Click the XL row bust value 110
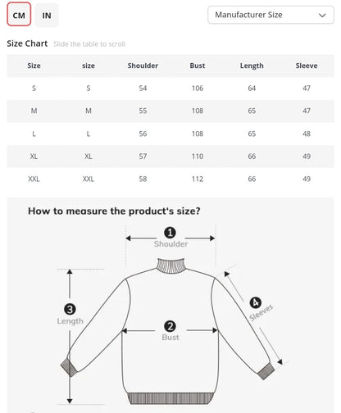Screen dimensions: 341x413 (x=198, y=157)
